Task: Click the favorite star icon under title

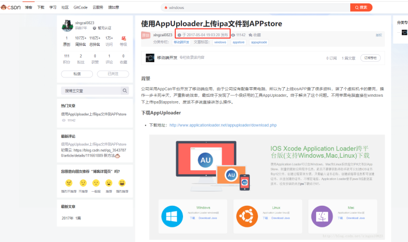Action: coord(250,35)
